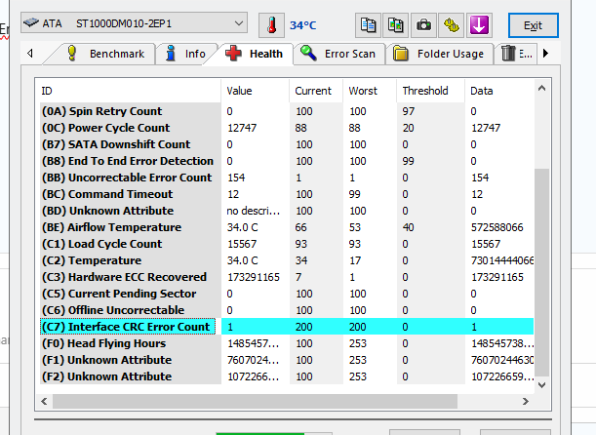
Task: Switch to the Info tab
Action: (x=186, y=54)
